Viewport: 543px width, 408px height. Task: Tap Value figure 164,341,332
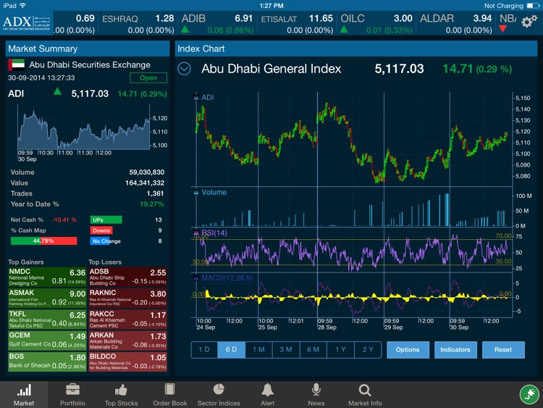[145, 183]
